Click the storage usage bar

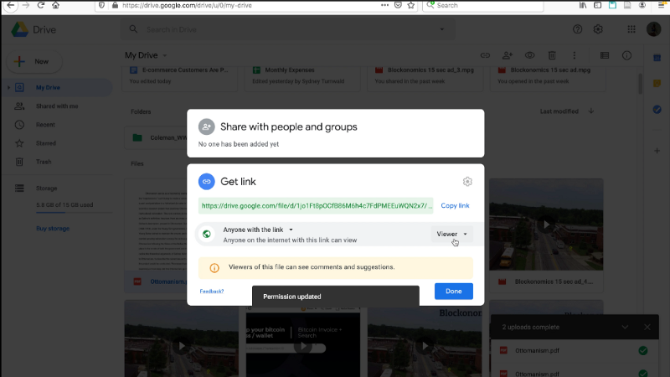tap(74, 212)
